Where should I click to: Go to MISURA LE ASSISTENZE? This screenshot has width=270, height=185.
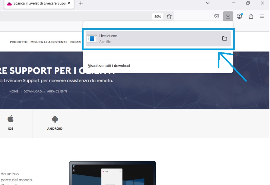(x=49, y=42)
